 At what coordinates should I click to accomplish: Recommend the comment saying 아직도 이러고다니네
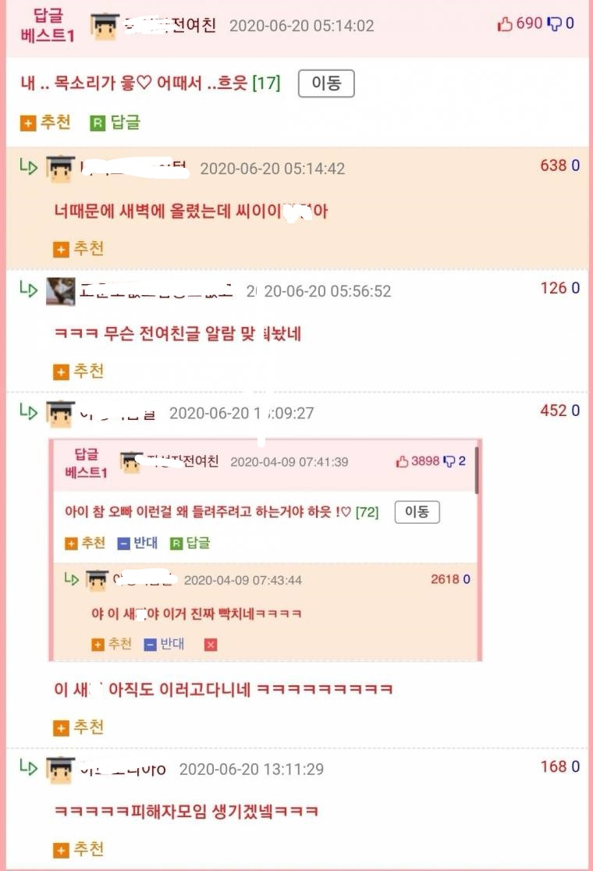click(x=78, y=727)
